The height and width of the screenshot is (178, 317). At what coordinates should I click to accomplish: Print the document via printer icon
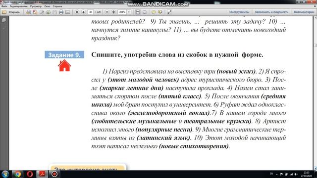point(61,12)
